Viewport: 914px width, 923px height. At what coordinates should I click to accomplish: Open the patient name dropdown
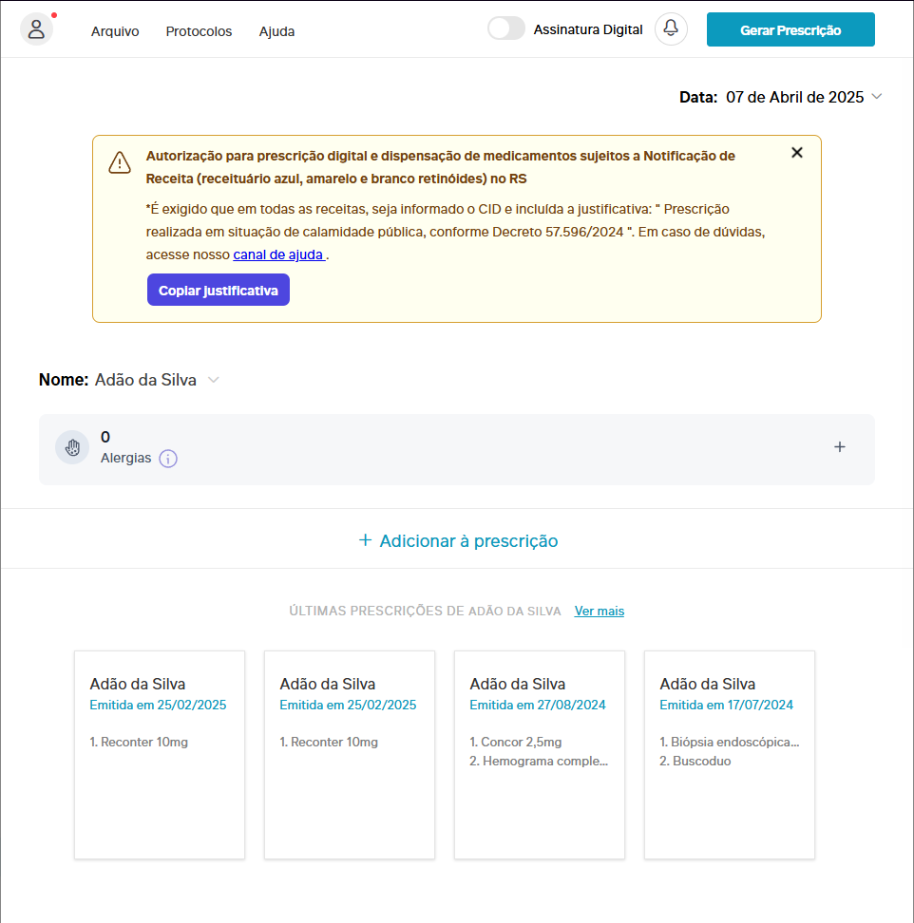(214, 380)
